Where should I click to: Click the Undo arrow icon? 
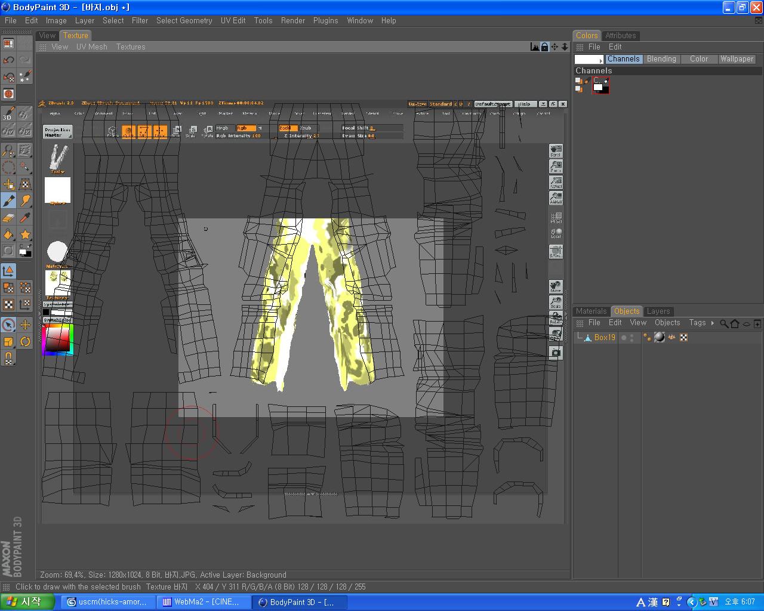[8, 60]
